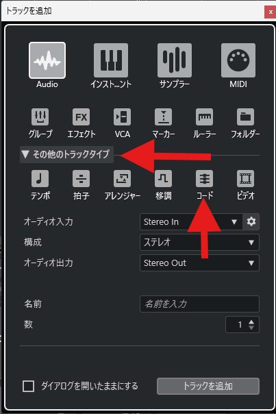Choose the Video track icon

pos(245,178)
